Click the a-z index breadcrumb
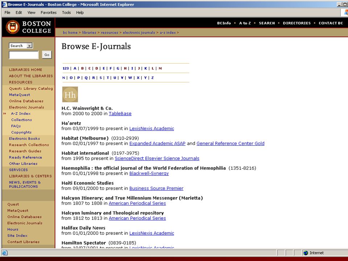 (x=168, y=32)
